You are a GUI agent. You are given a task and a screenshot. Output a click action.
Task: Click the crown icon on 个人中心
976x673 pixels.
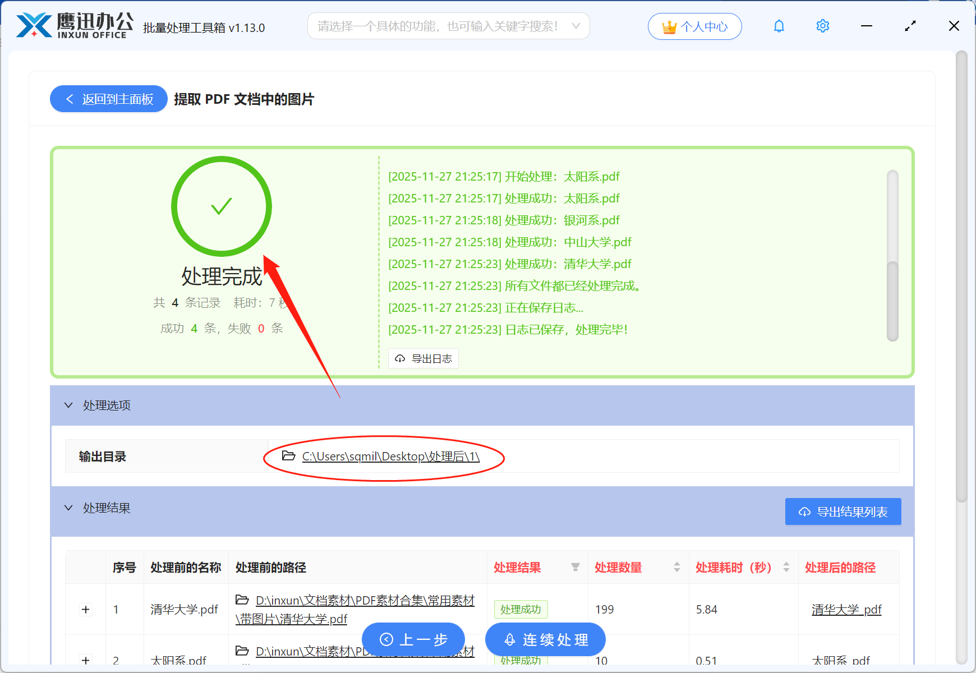coord(669,25)
